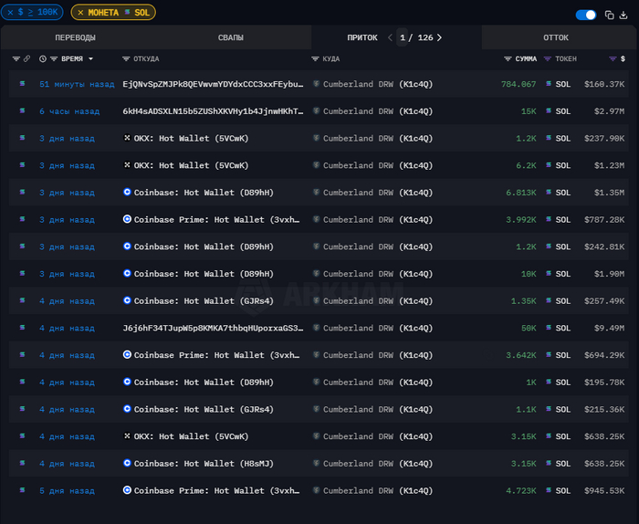
Task: Click the link icon in the table header
Action: click(26, 58)
